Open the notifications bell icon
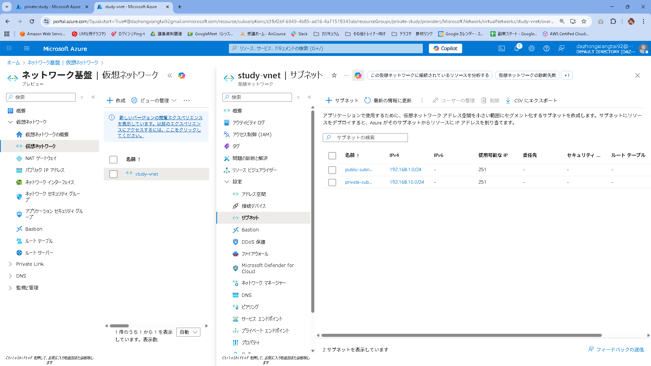The image size is (651, 366). tap(516, 48)
